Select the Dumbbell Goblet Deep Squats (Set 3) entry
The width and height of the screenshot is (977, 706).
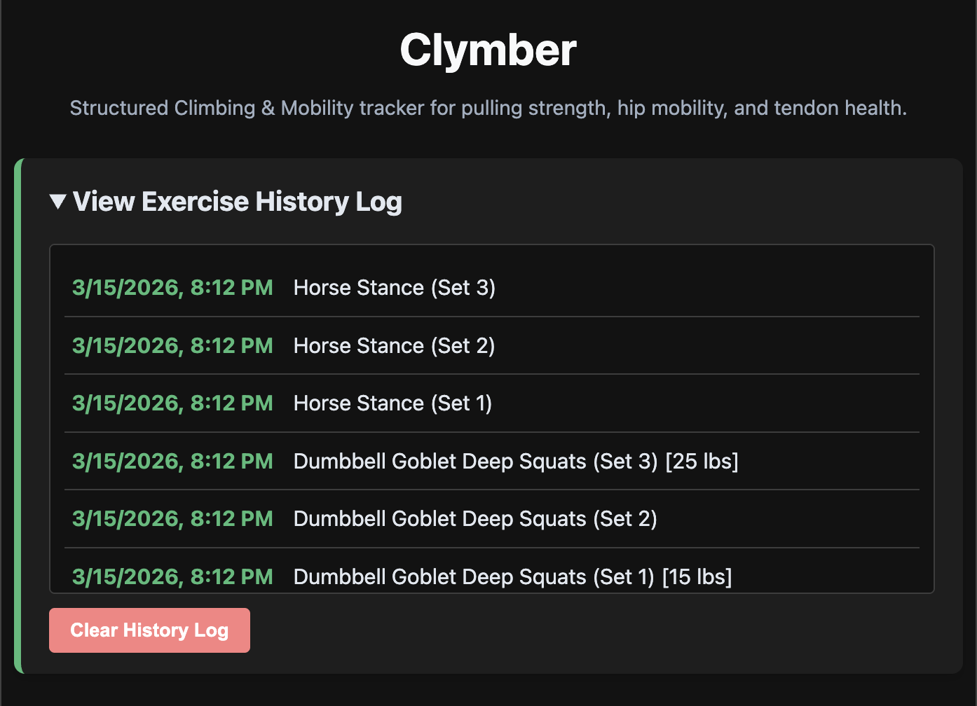(516, 462)
